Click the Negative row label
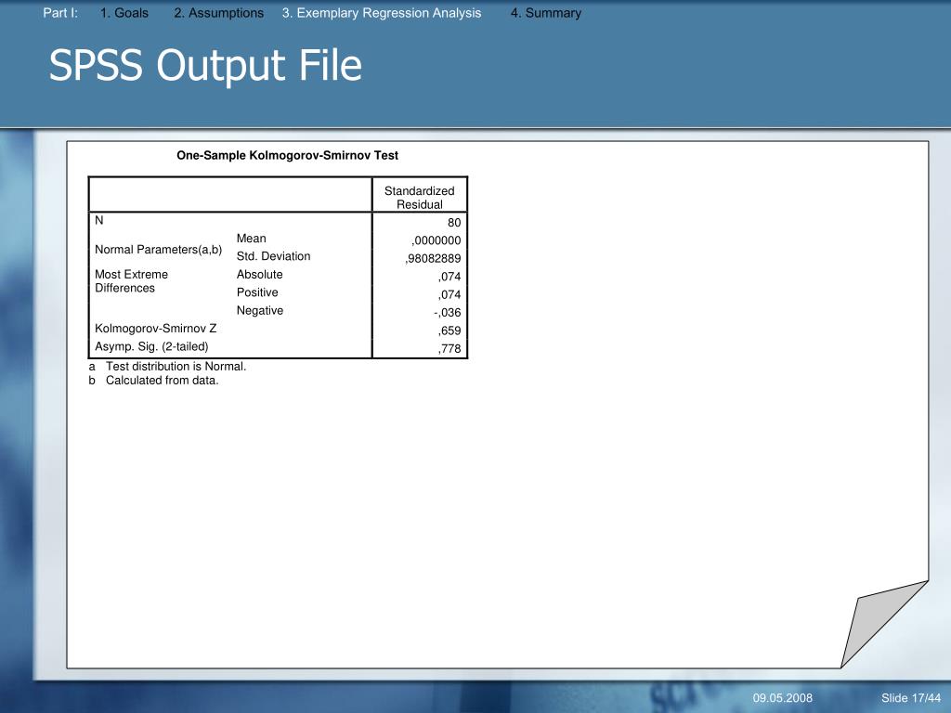The width and height of the screenshot is (951, 713). [260, 310]
